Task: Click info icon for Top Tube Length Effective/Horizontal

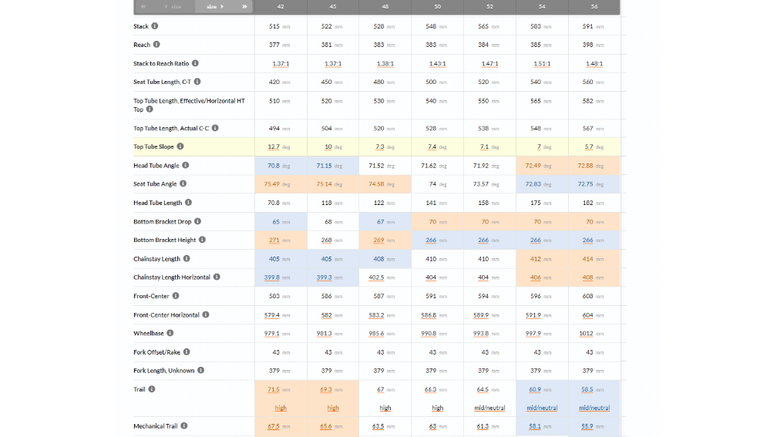Action: (150, 109)
